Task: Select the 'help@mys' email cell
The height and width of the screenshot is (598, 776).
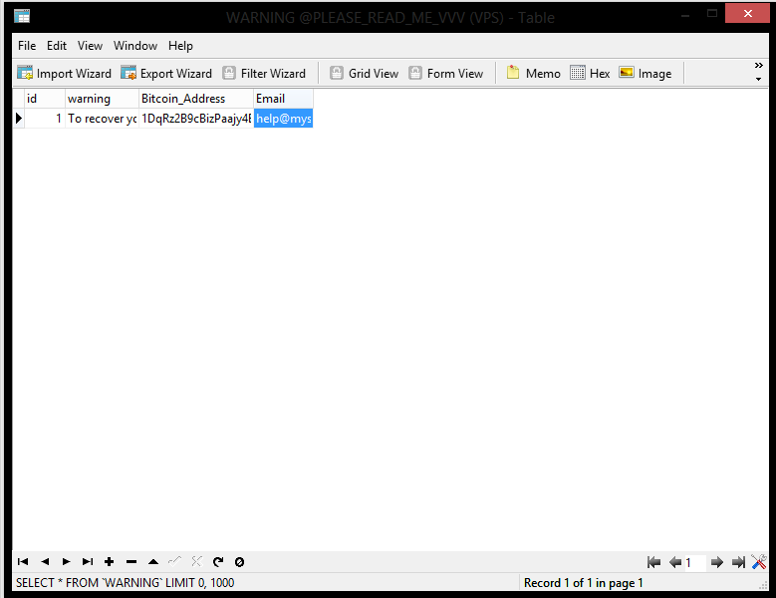Action: [283, 119]
